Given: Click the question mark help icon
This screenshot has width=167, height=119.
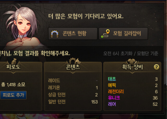Looking at the screenshot, I should (157, 67).
